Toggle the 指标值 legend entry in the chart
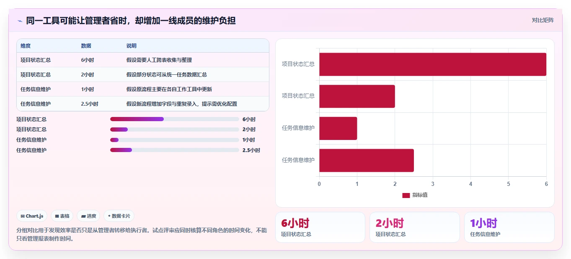 415,195
